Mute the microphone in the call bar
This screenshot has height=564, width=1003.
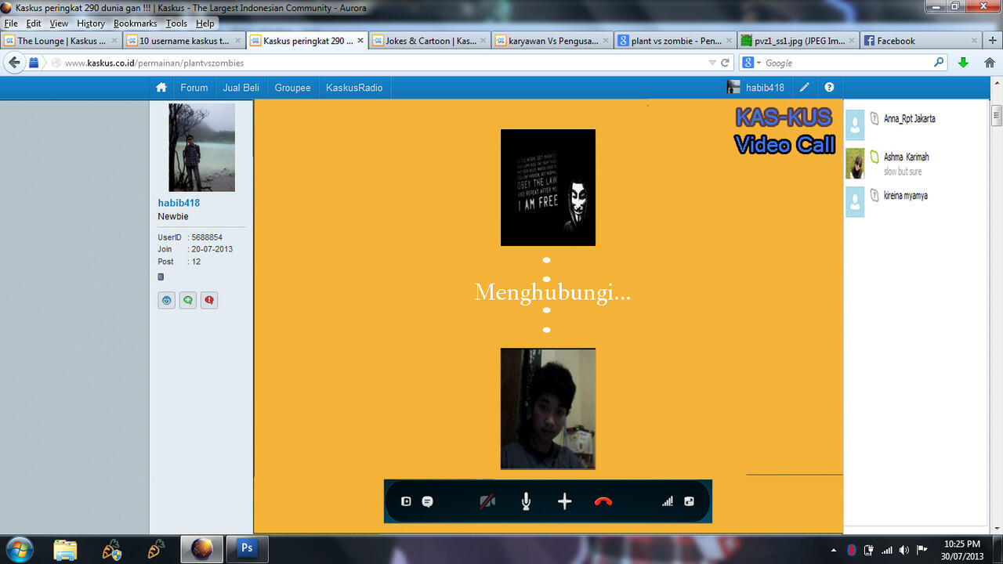point(526,501)
